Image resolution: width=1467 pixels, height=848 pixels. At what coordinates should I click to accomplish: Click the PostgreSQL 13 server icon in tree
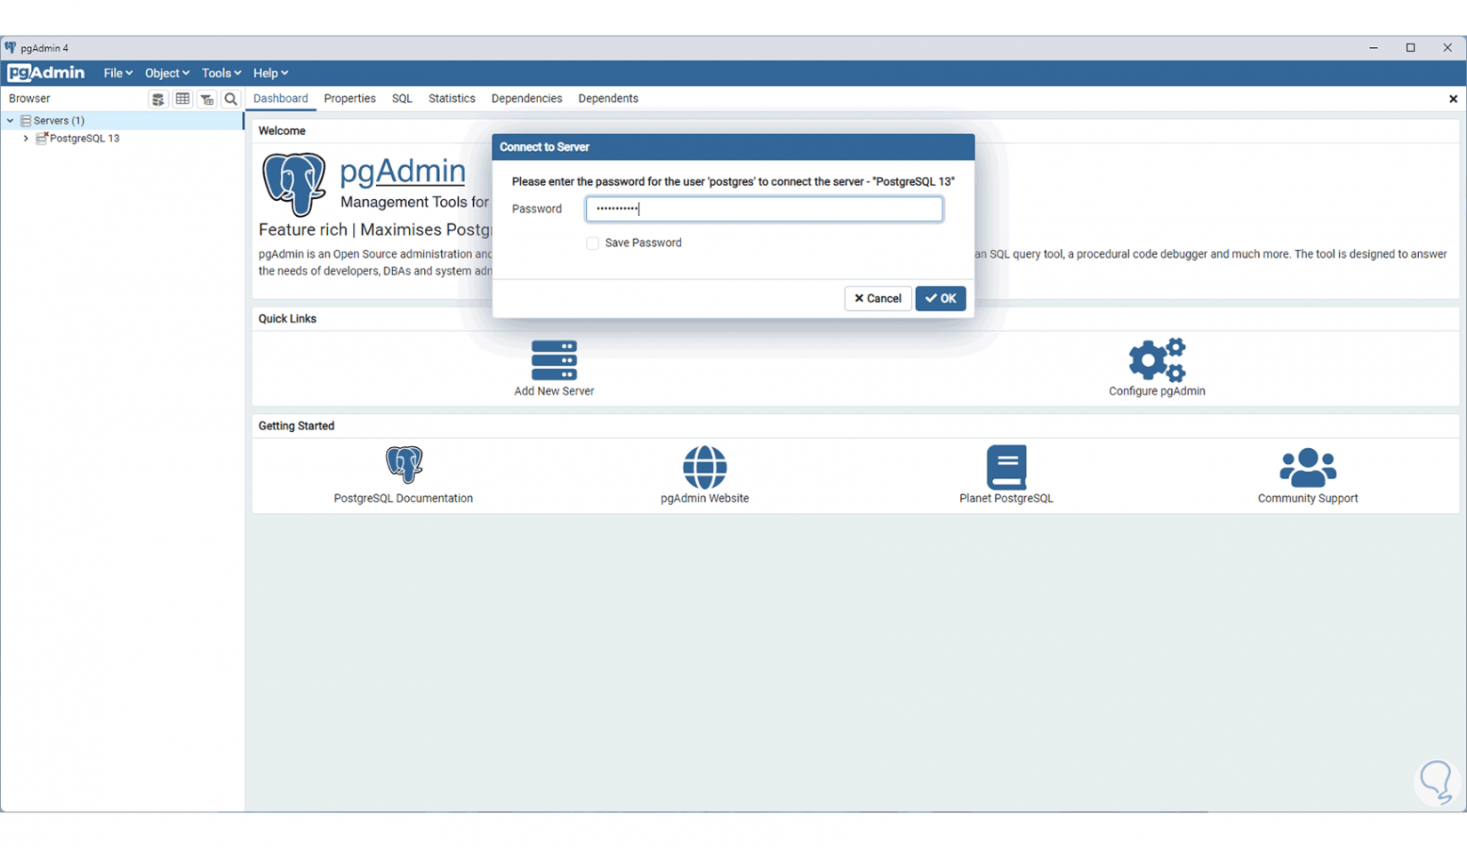[x=42, y=138]
